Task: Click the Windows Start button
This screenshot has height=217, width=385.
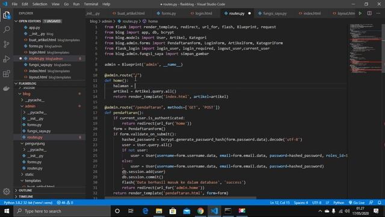Action: coord(7,211)
